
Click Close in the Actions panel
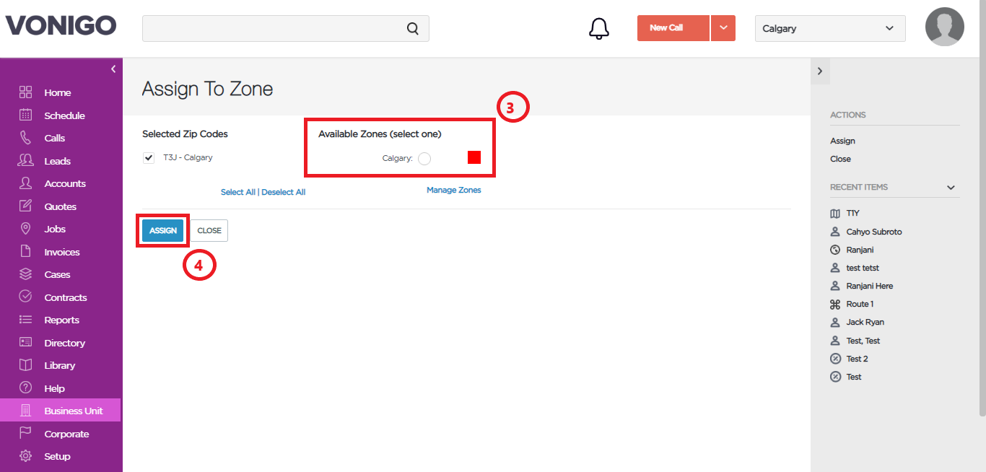pos(840,159)
